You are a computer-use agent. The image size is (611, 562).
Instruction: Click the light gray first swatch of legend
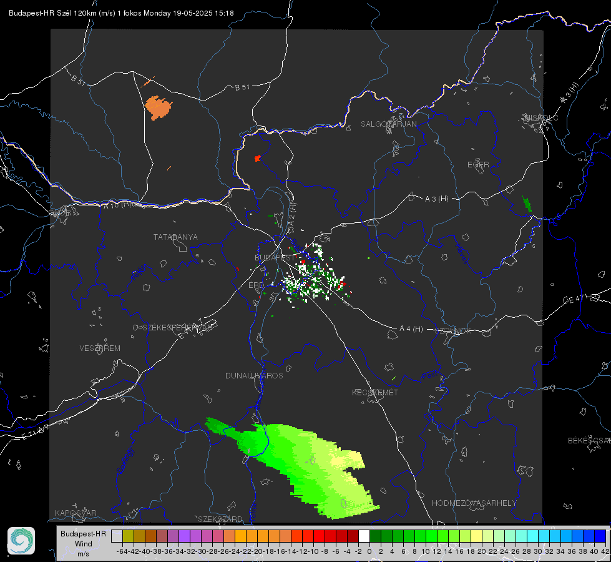[x=117, y=536]
